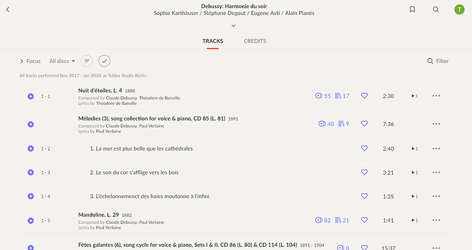Screen dimensions: 472x250
Task: Expand album details chevron below title
Action: (x=233, y=25)
